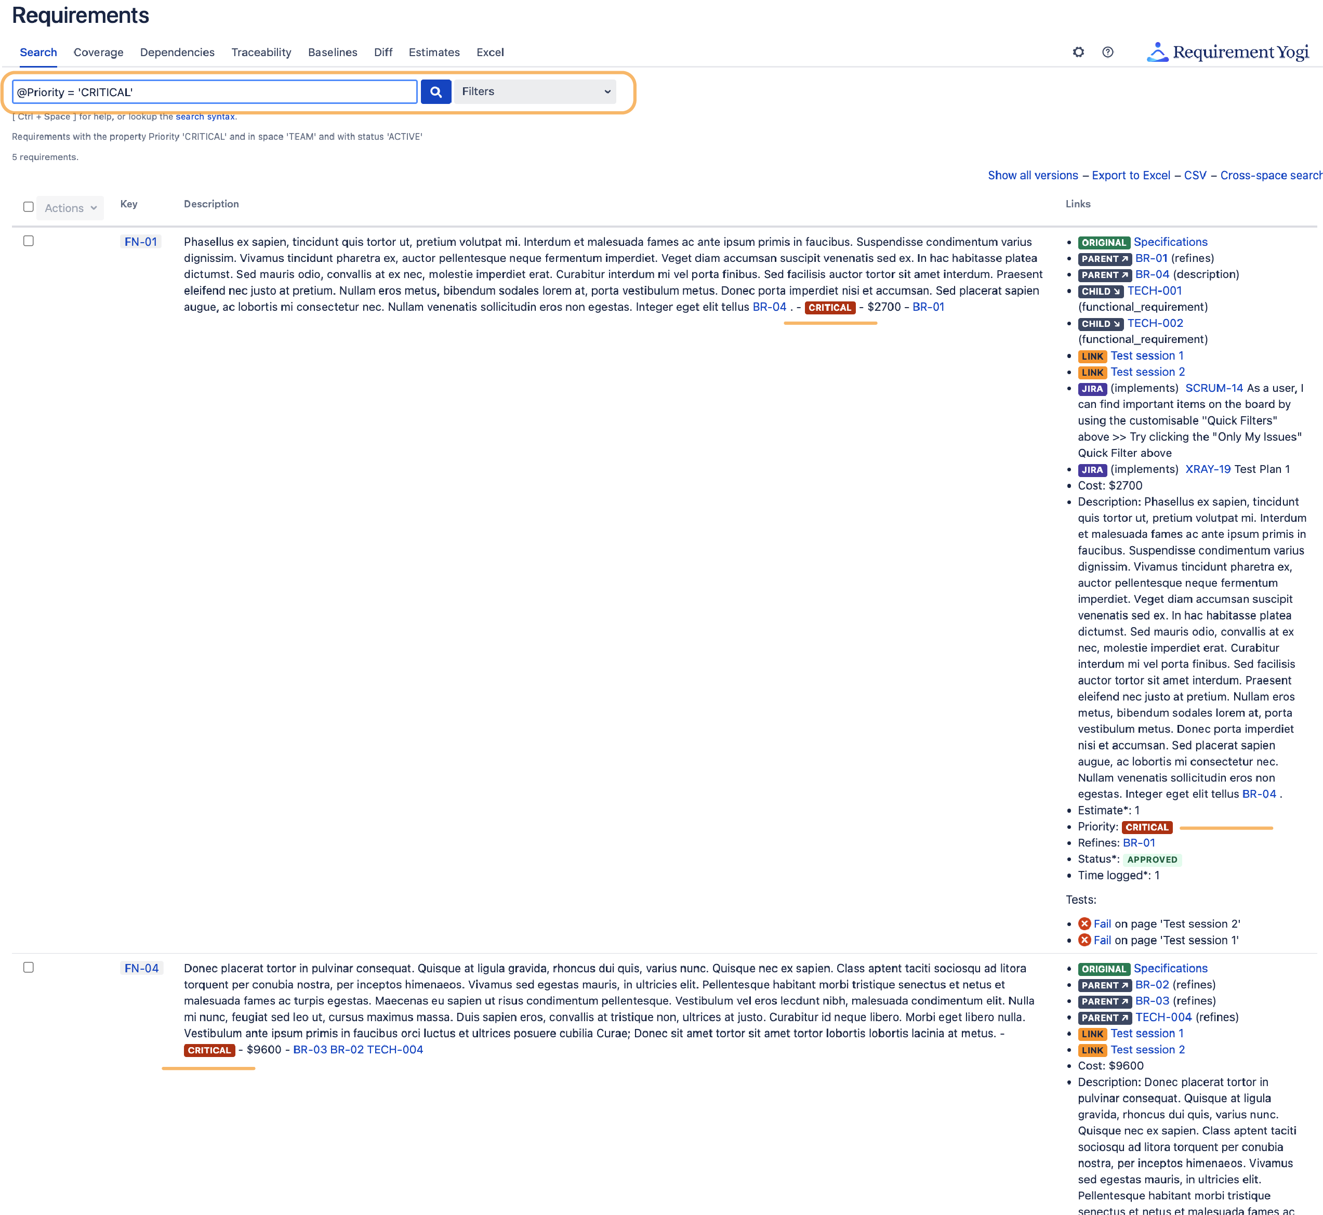This screenshot has width=1323, height=1215.
Task: Open the settings gear icon
Action: [1078, 52]
